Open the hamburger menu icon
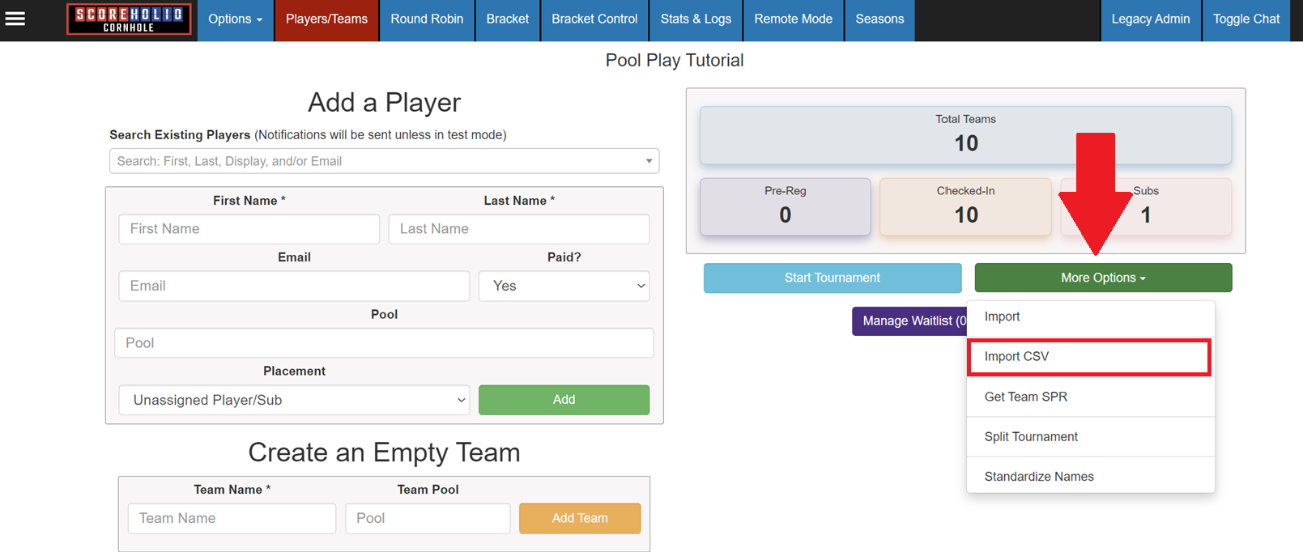The width and height of the screenshot is (1303, 552). tap(15, 19)
